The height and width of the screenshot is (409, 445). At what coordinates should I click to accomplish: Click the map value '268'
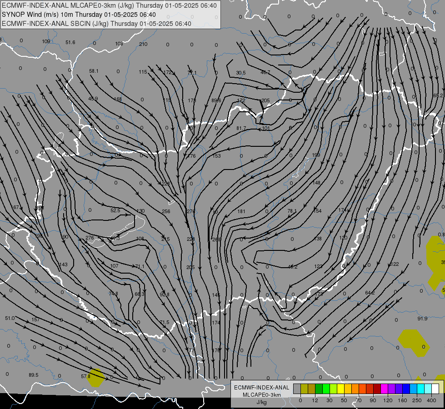(216, 239)
